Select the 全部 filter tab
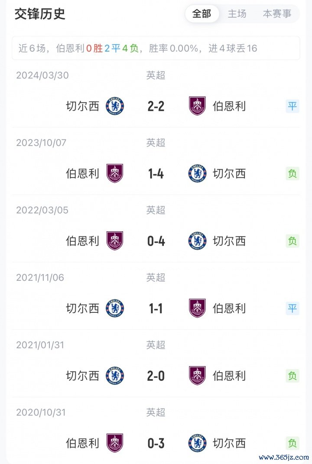The image size is (312, 464). coord(201,14)
